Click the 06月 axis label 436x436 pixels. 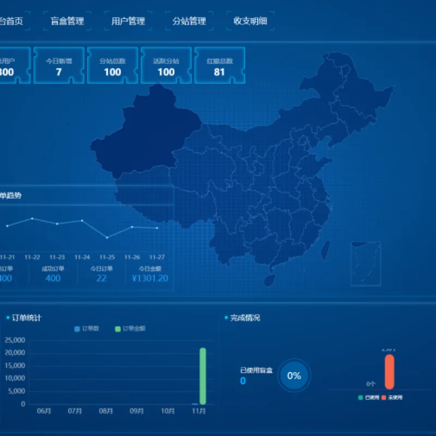tap(44, 411)
